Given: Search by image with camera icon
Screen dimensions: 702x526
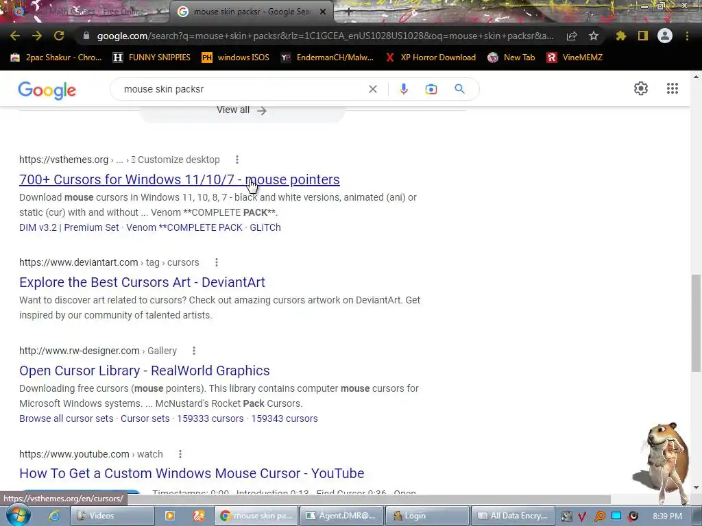Looking at the screenshot, I should pyautogui.click(x=431, y=89).
